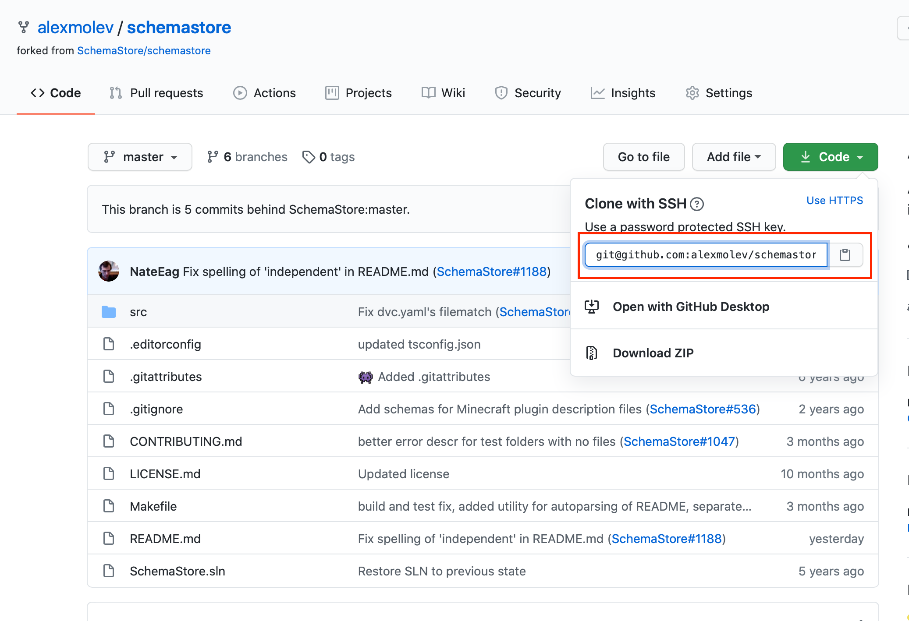Expand the Add file dropdown

point(734,157)
